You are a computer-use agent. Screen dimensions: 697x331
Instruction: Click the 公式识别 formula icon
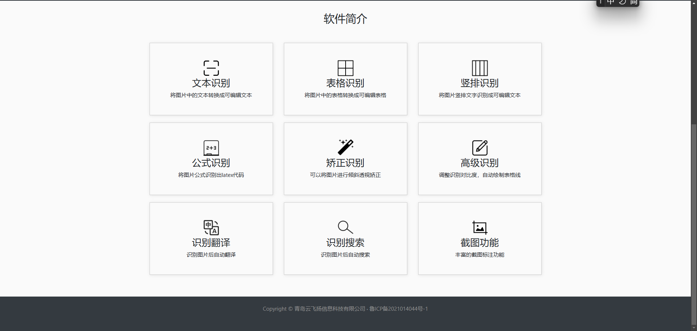click(211, 148)
